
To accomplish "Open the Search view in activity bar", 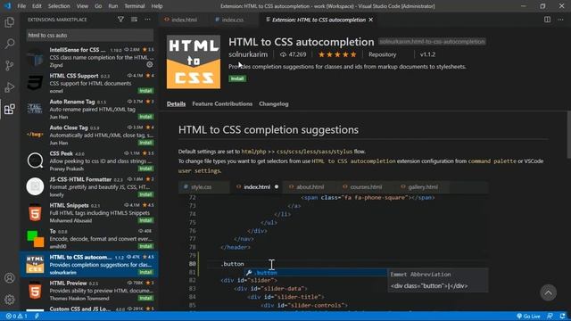I will pyautogui.click(x=10, y=44).
